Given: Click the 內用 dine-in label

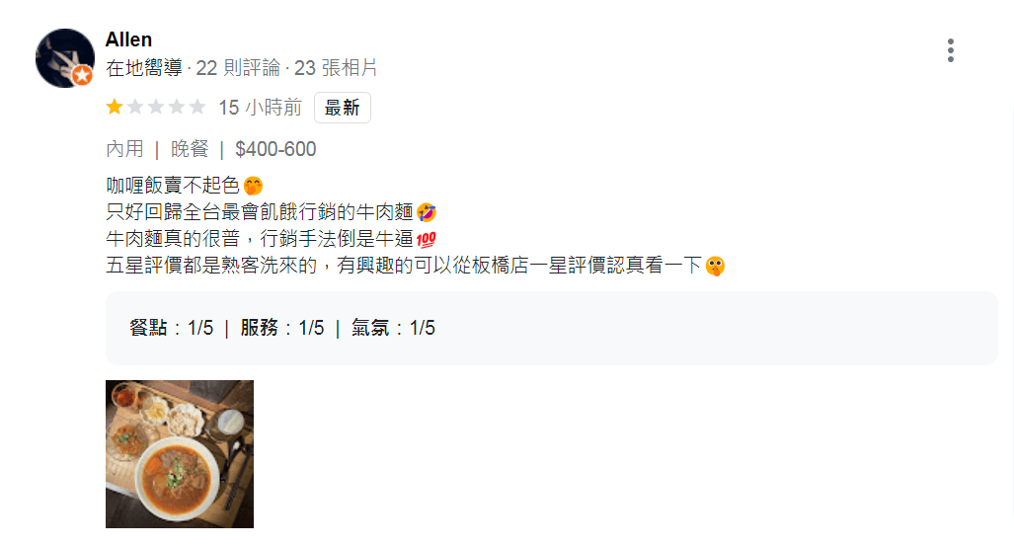Looking at the screenshot, I should (124, 149).
